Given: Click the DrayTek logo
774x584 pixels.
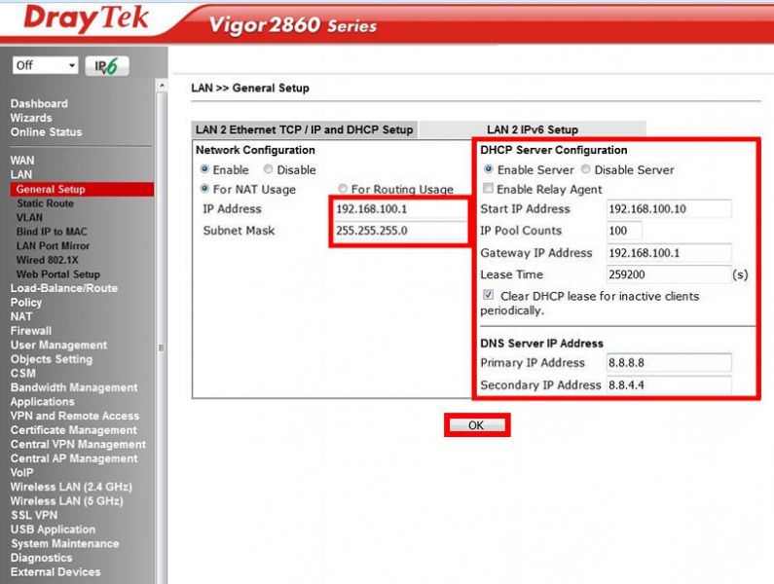Looking at the screenshot, I should click(86, 18).
